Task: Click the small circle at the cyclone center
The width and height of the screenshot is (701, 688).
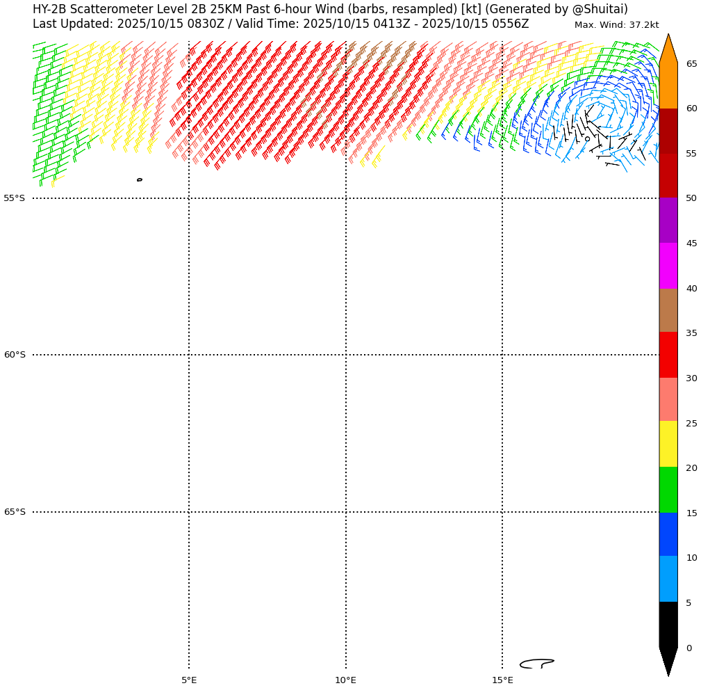Action: 587,138
